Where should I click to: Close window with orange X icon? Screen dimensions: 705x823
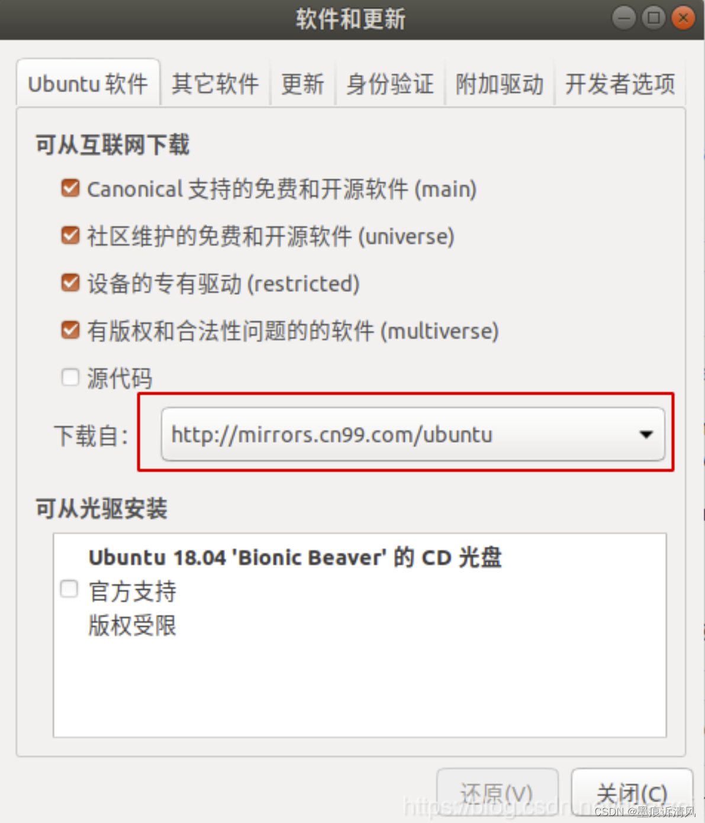tap(683, 18)
